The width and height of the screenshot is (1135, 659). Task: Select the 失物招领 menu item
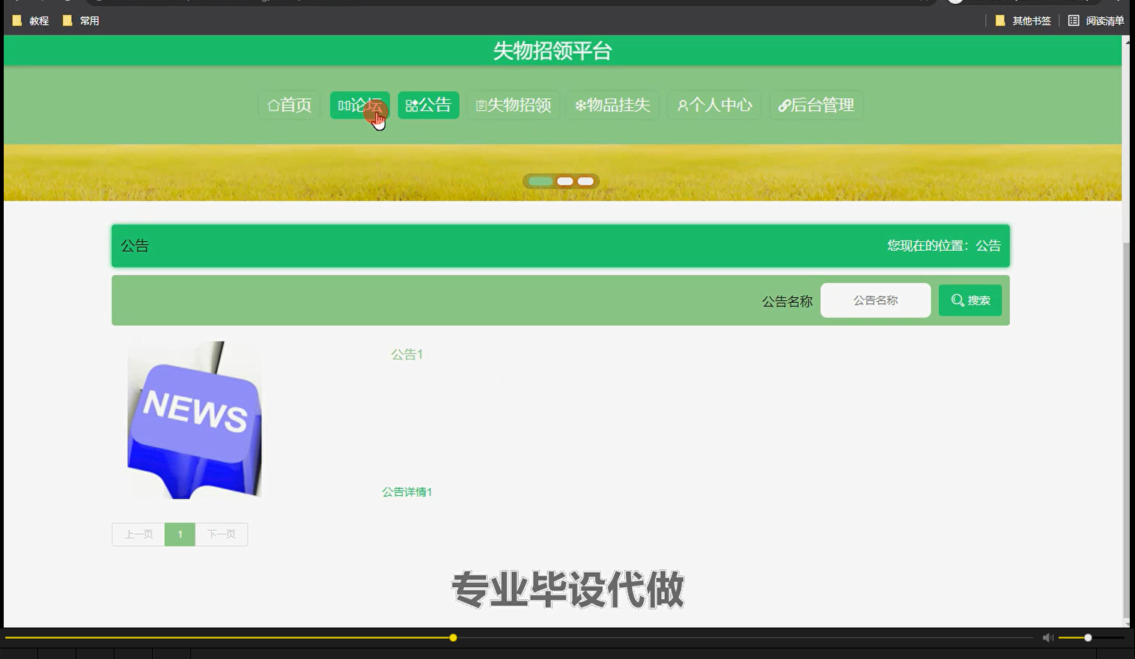513,106
